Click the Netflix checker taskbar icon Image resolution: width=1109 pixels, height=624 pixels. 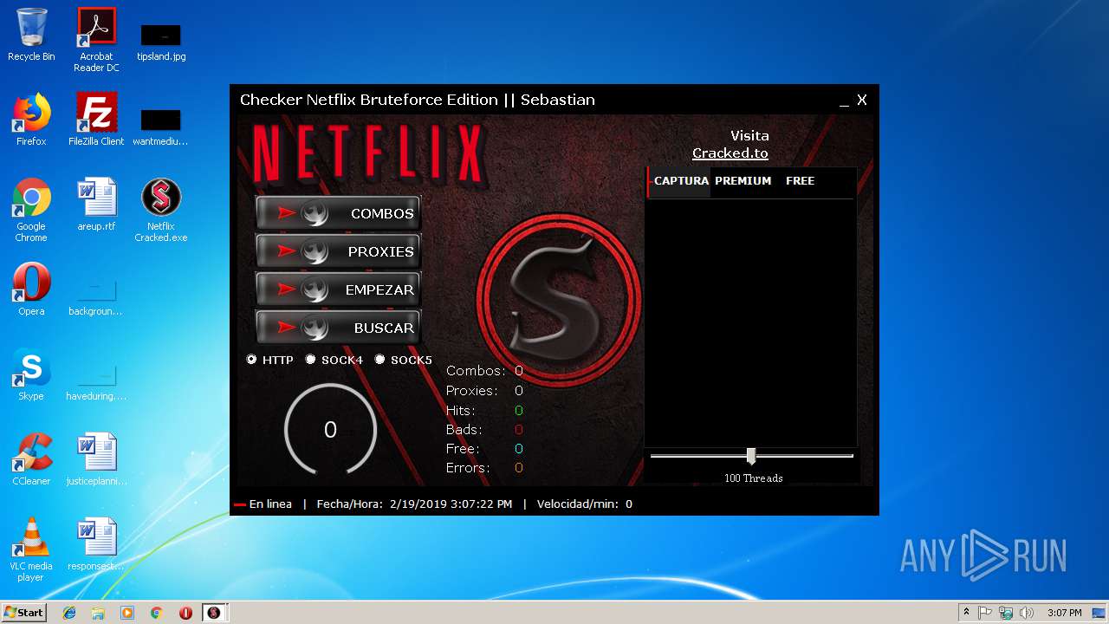213,613
